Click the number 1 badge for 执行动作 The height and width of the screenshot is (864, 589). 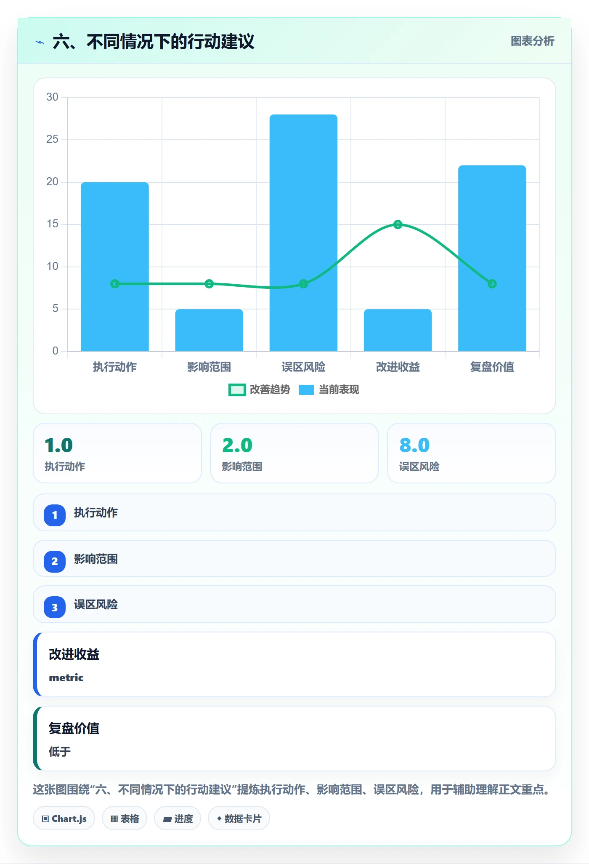pyautogui.click(x=55, y=515)
